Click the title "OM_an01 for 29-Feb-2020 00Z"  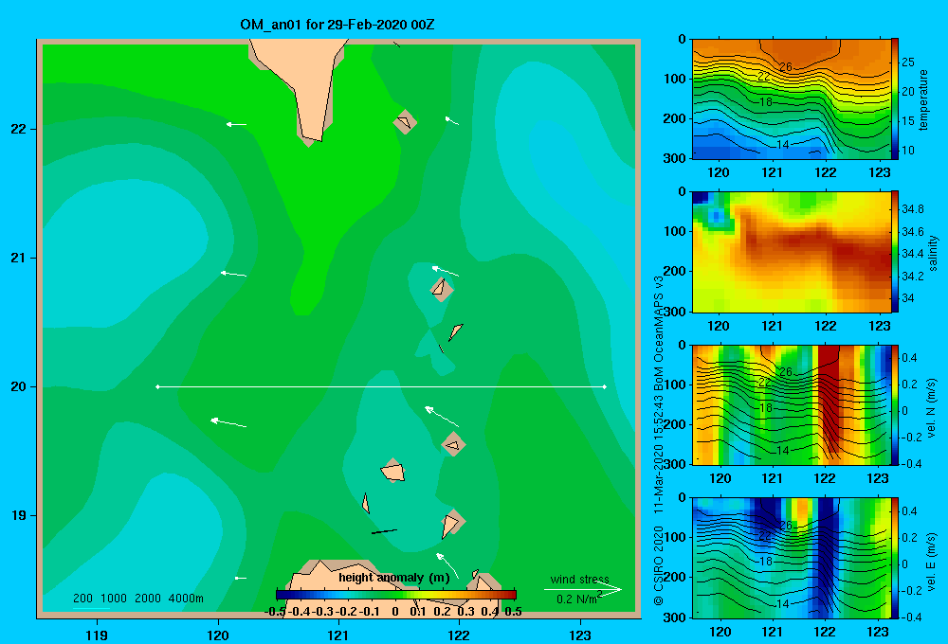point(337,25)
